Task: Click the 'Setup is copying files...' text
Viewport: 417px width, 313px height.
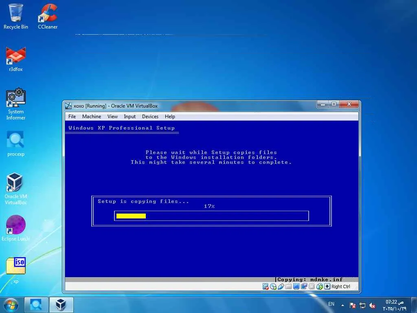Action: 143,201
